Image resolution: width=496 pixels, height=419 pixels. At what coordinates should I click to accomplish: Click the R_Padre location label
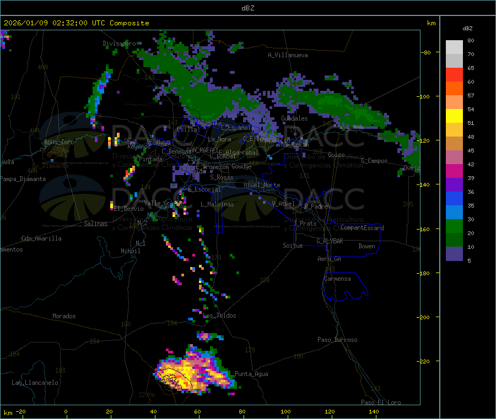pos(316,206)
